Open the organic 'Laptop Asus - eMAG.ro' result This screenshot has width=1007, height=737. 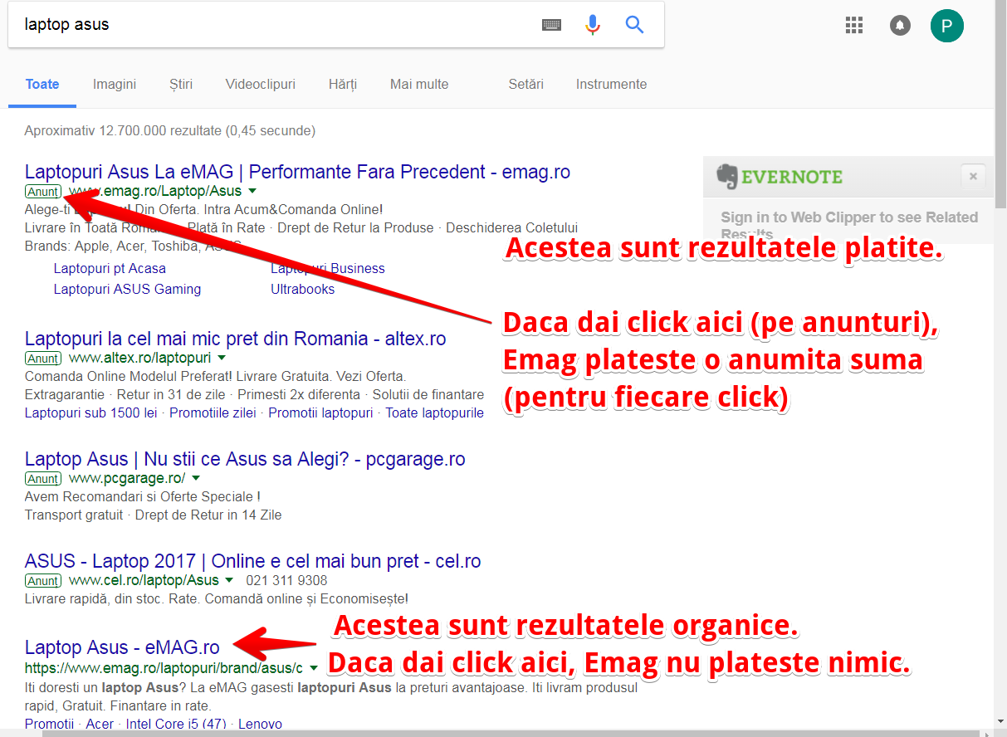pos(122,648)
